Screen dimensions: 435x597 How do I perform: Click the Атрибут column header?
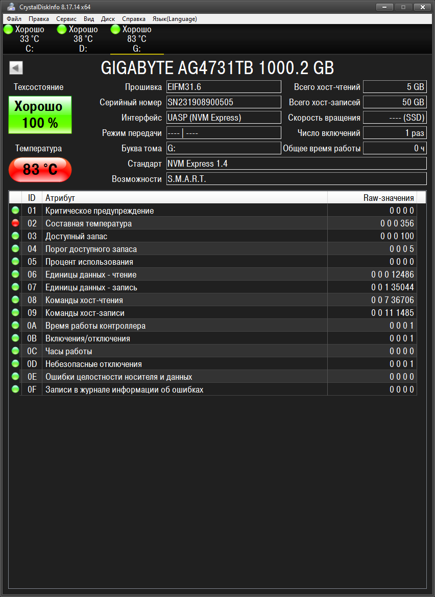coord(185,198)
